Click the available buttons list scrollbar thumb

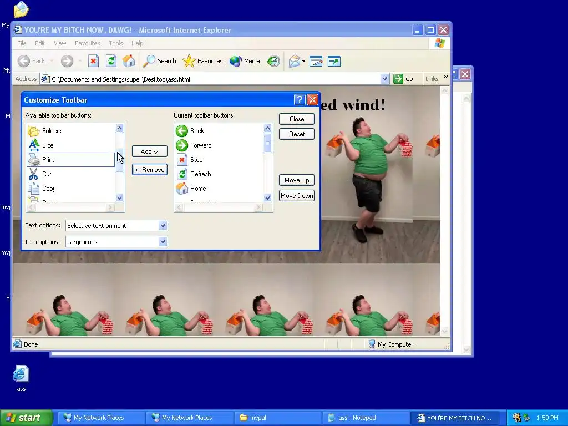120,160
